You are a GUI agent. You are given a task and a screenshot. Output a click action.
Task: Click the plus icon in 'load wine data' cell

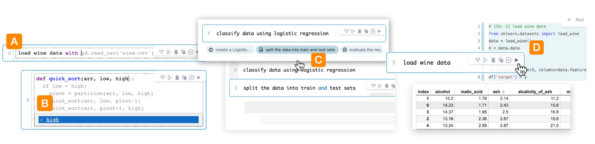tap(509, 60)
